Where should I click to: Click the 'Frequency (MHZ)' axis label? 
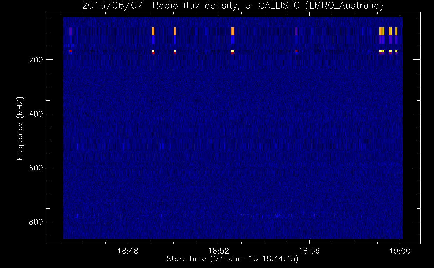coord(20,129)
